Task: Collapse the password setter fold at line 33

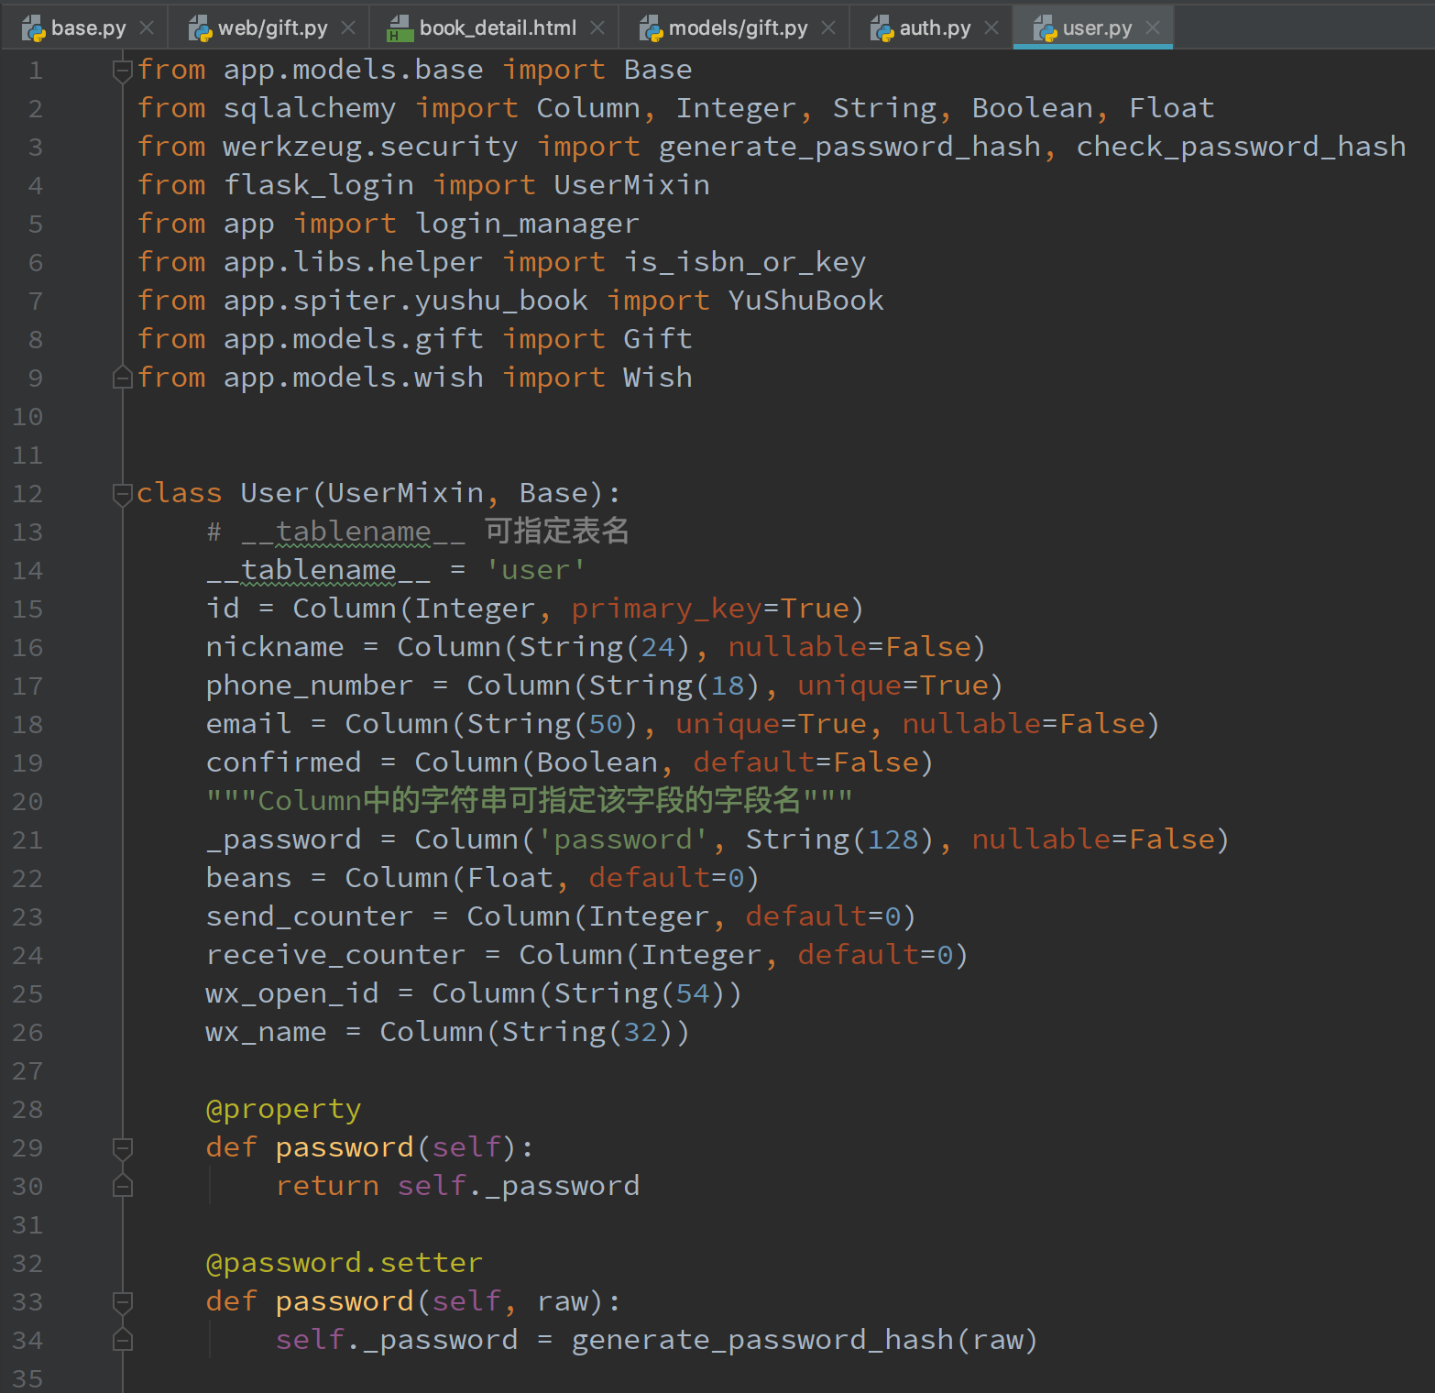Action: pyautogui.click(x=122, y=1301)
